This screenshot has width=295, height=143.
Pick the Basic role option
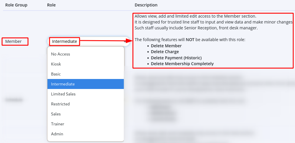point(56,74)
